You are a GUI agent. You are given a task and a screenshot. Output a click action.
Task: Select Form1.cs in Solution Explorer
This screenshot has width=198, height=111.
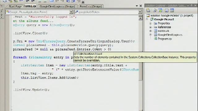click(x=163, y=31)
